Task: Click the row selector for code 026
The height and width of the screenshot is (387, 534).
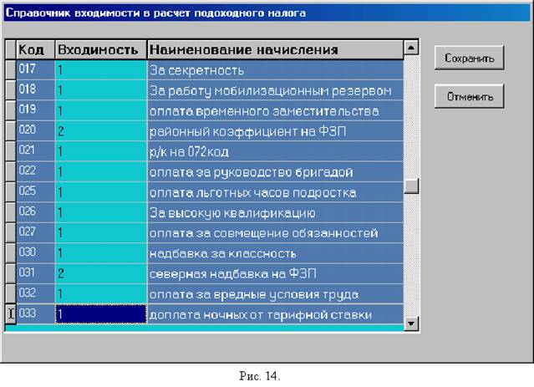Action: [x=11, y=212]
